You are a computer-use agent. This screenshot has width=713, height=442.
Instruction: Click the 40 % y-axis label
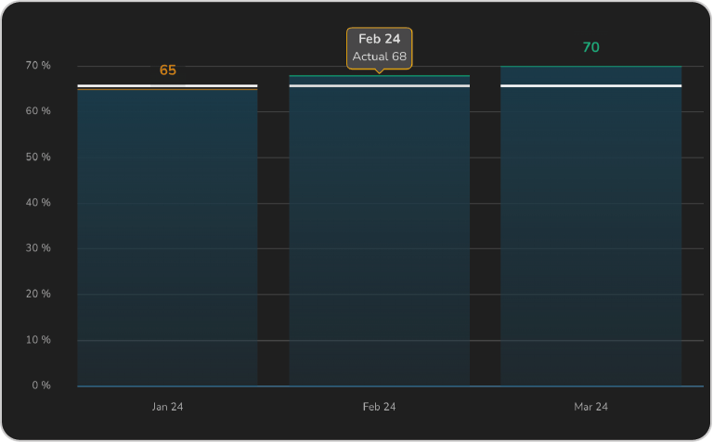tap(38, 203)
